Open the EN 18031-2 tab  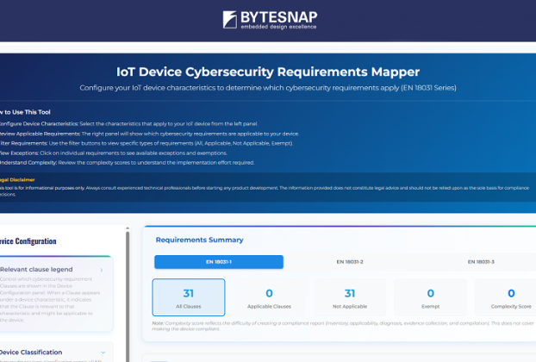tap(349, 261)
